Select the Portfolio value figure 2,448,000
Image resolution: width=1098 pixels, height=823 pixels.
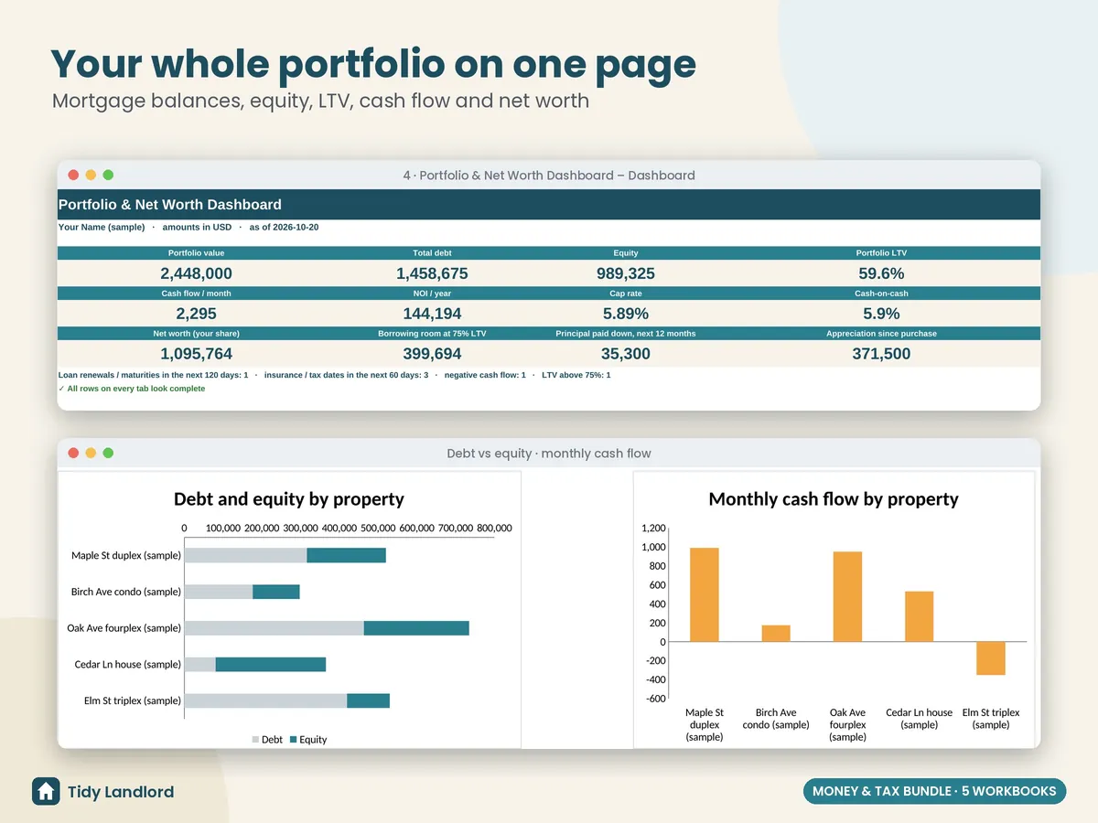coord(196,273)
